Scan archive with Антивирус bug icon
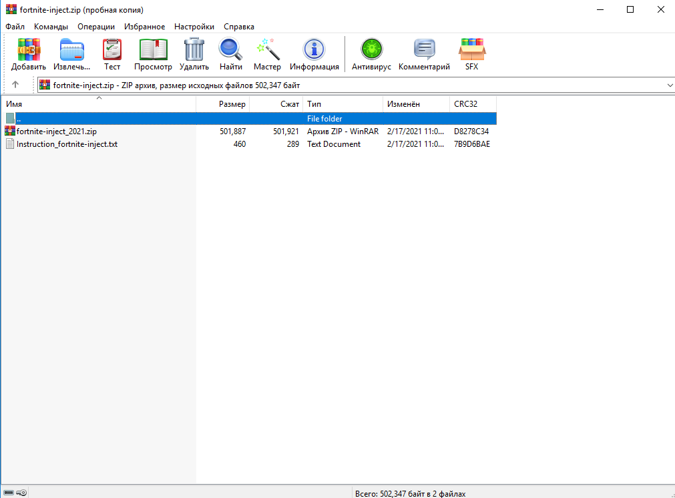Image resolution: width=675 pixels, height=498 pixels. tap(371, 49)
